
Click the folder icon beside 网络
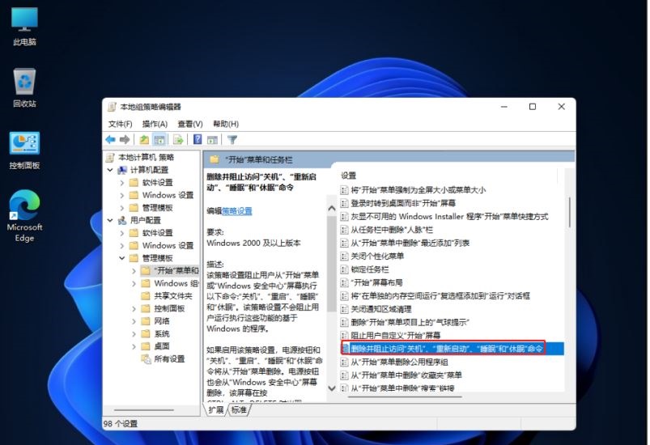click(146, 321)
